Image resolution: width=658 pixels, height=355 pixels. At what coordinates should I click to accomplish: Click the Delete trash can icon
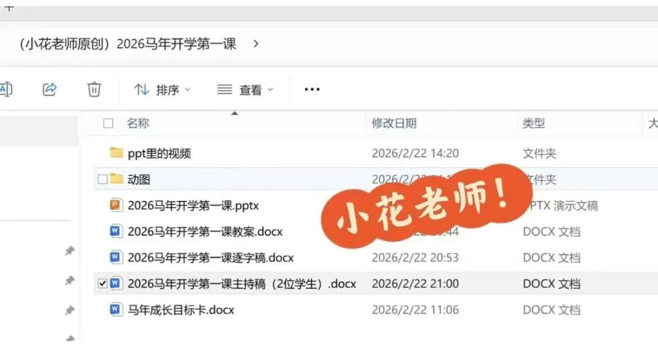(94, 90)
